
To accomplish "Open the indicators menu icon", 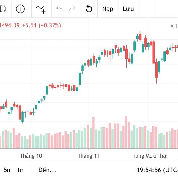I will tap(40, 9).
